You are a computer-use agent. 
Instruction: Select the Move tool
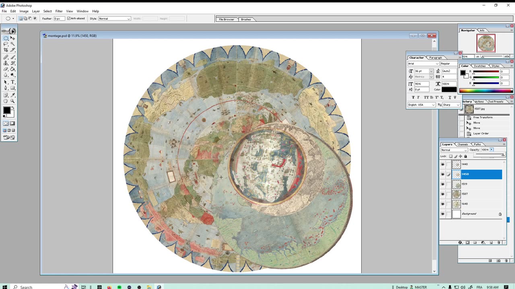(12, 38)
